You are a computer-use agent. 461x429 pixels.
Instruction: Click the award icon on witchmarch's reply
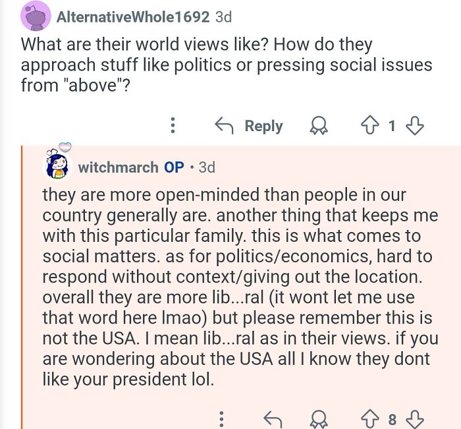pyautogui.click(x=319, y=418)
